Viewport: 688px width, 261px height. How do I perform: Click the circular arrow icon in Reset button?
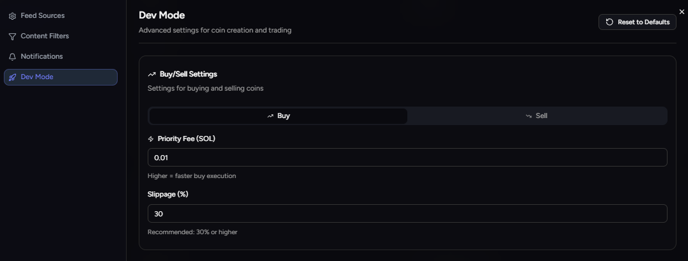coord(609,22)
